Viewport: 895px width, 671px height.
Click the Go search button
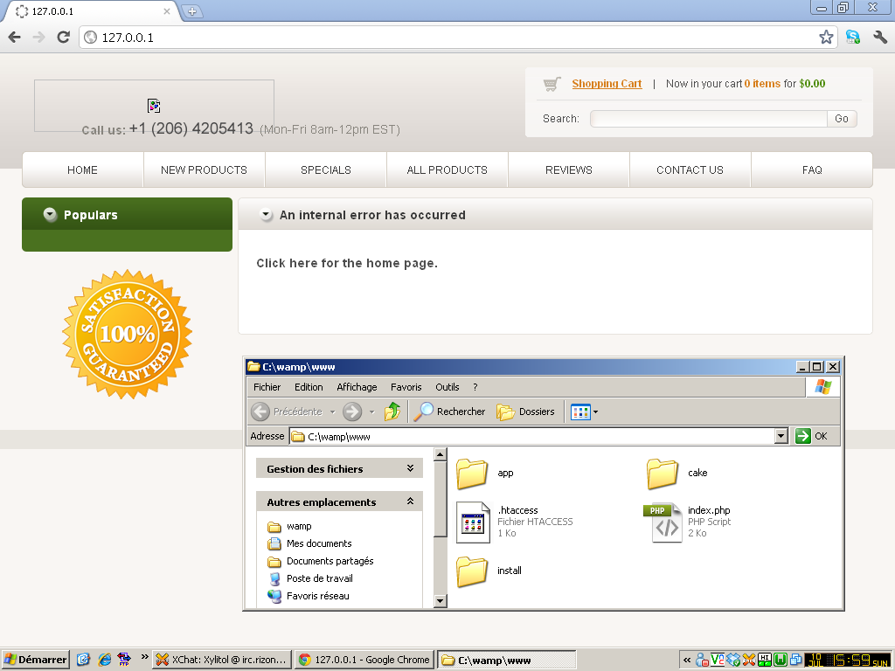pos(842,119)
